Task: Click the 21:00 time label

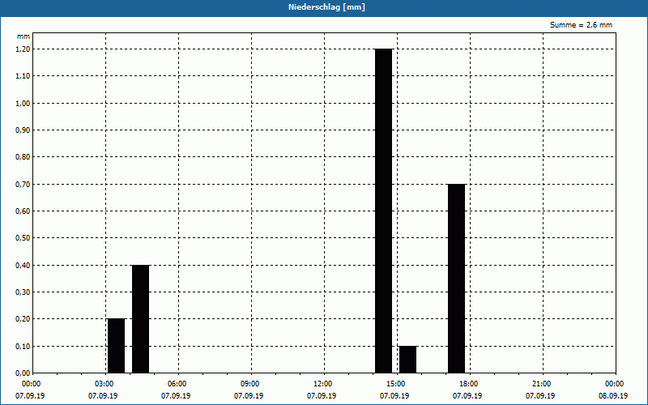Action: pyautogui.click(x=542, y=384)
